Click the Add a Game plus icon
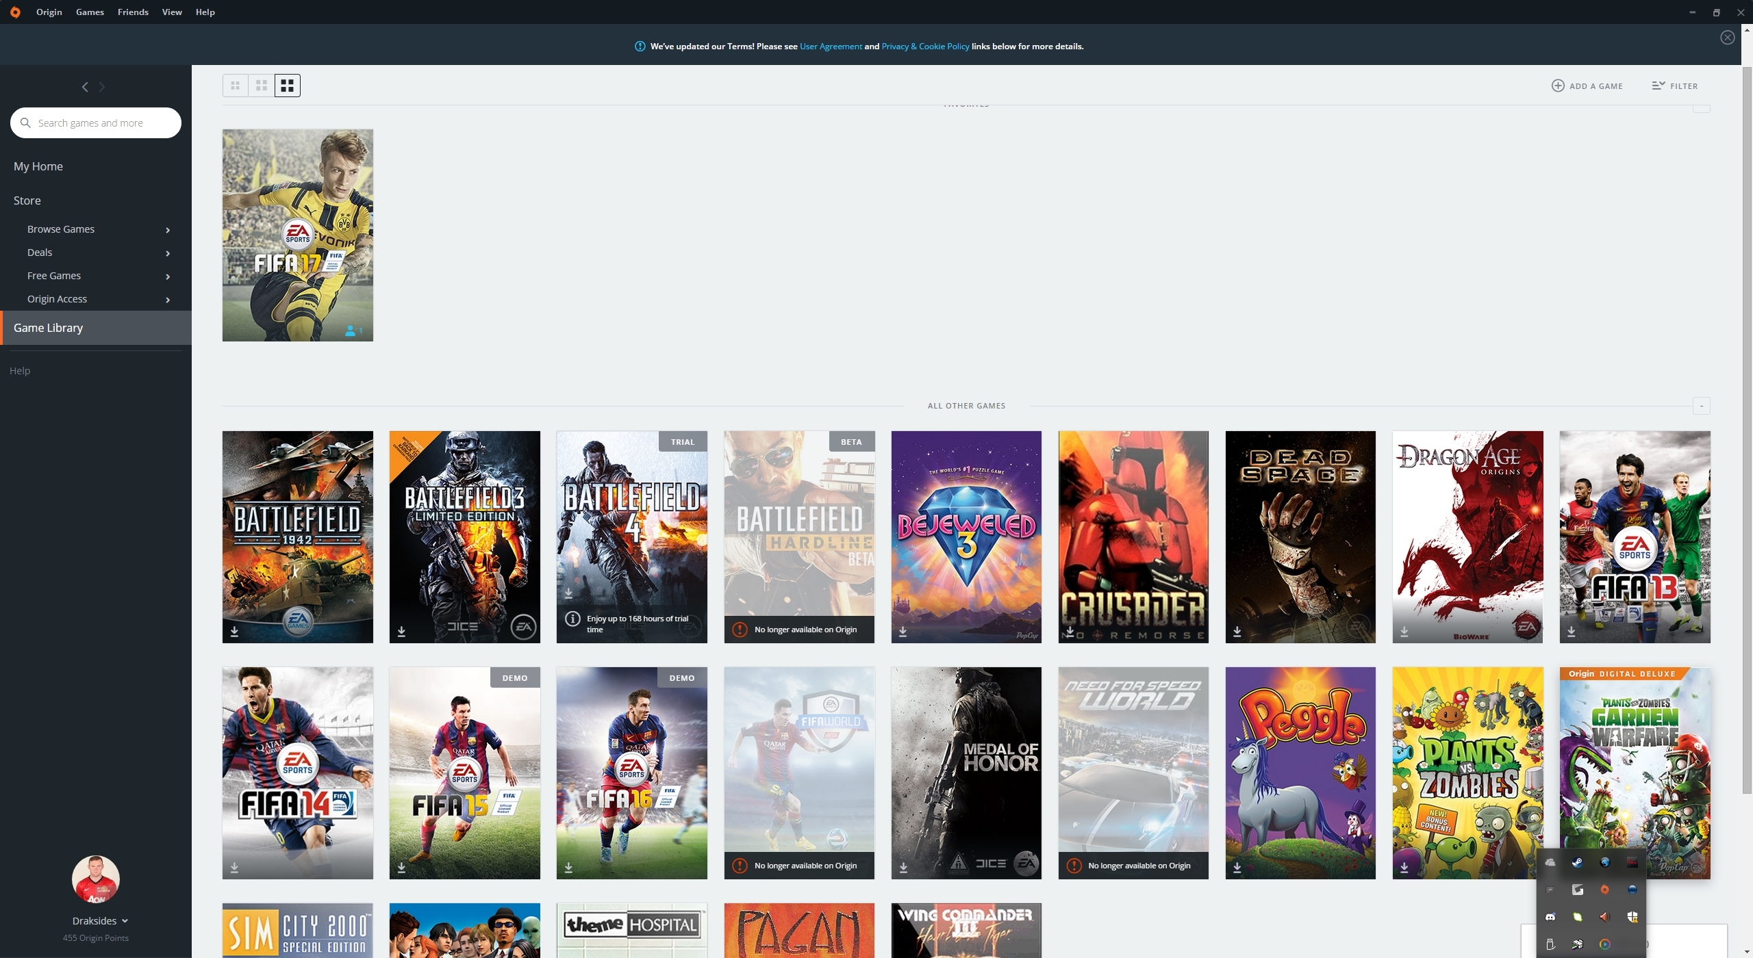The height and width of the screenshot is (958, 1753). (x=1557, y=86)
